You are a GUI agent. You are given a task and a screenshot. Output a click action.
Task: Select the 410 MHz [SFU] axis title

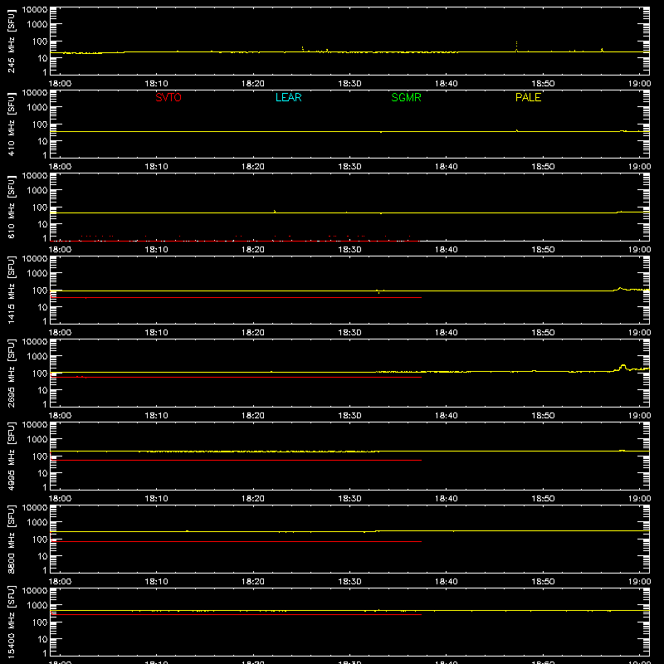(x=12, y=124)
